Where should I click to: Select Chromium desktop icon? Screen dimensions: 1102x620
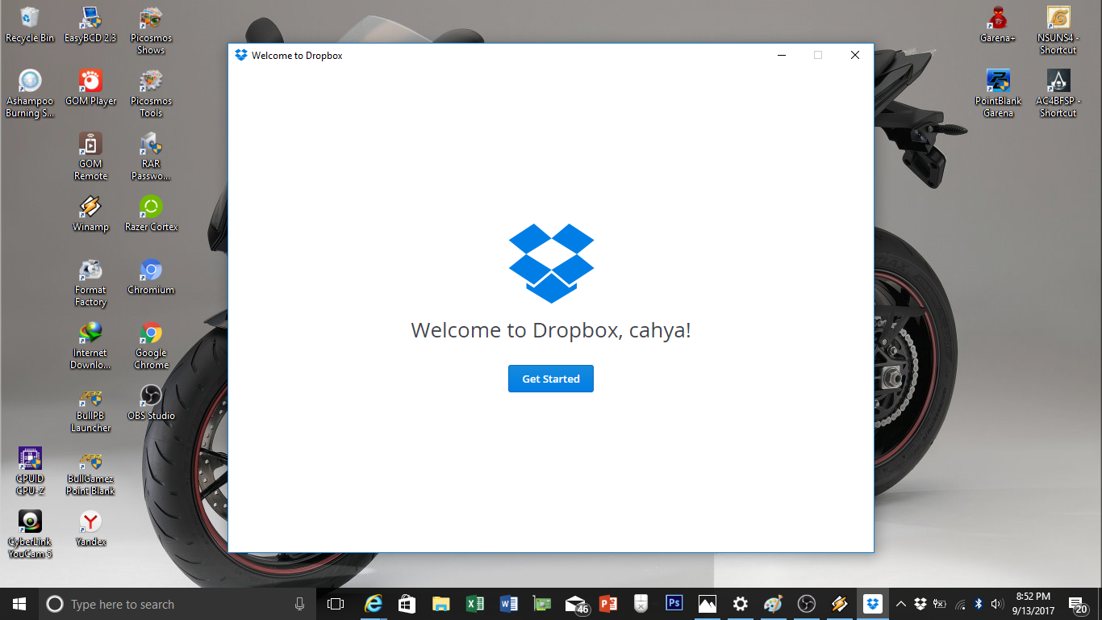(151, 276)
